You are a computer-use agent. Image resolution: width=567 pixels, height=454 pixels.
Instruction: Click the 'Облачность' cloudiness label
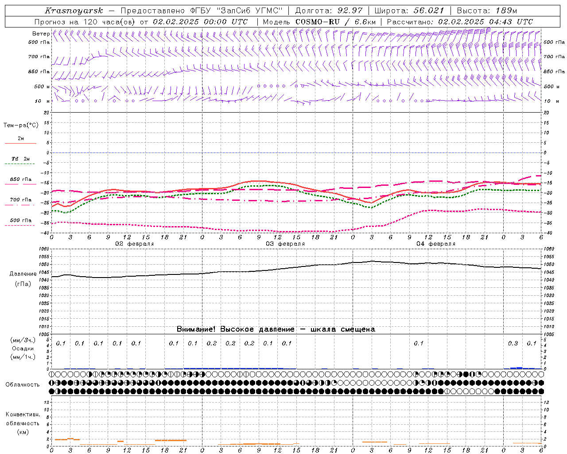point(23,385)
